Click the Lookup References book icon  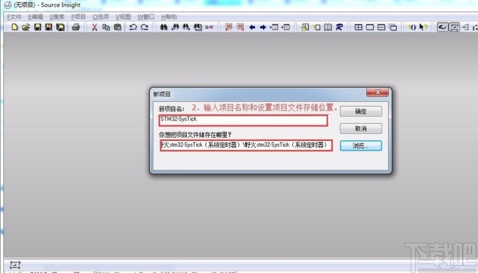tap(328, 27)
